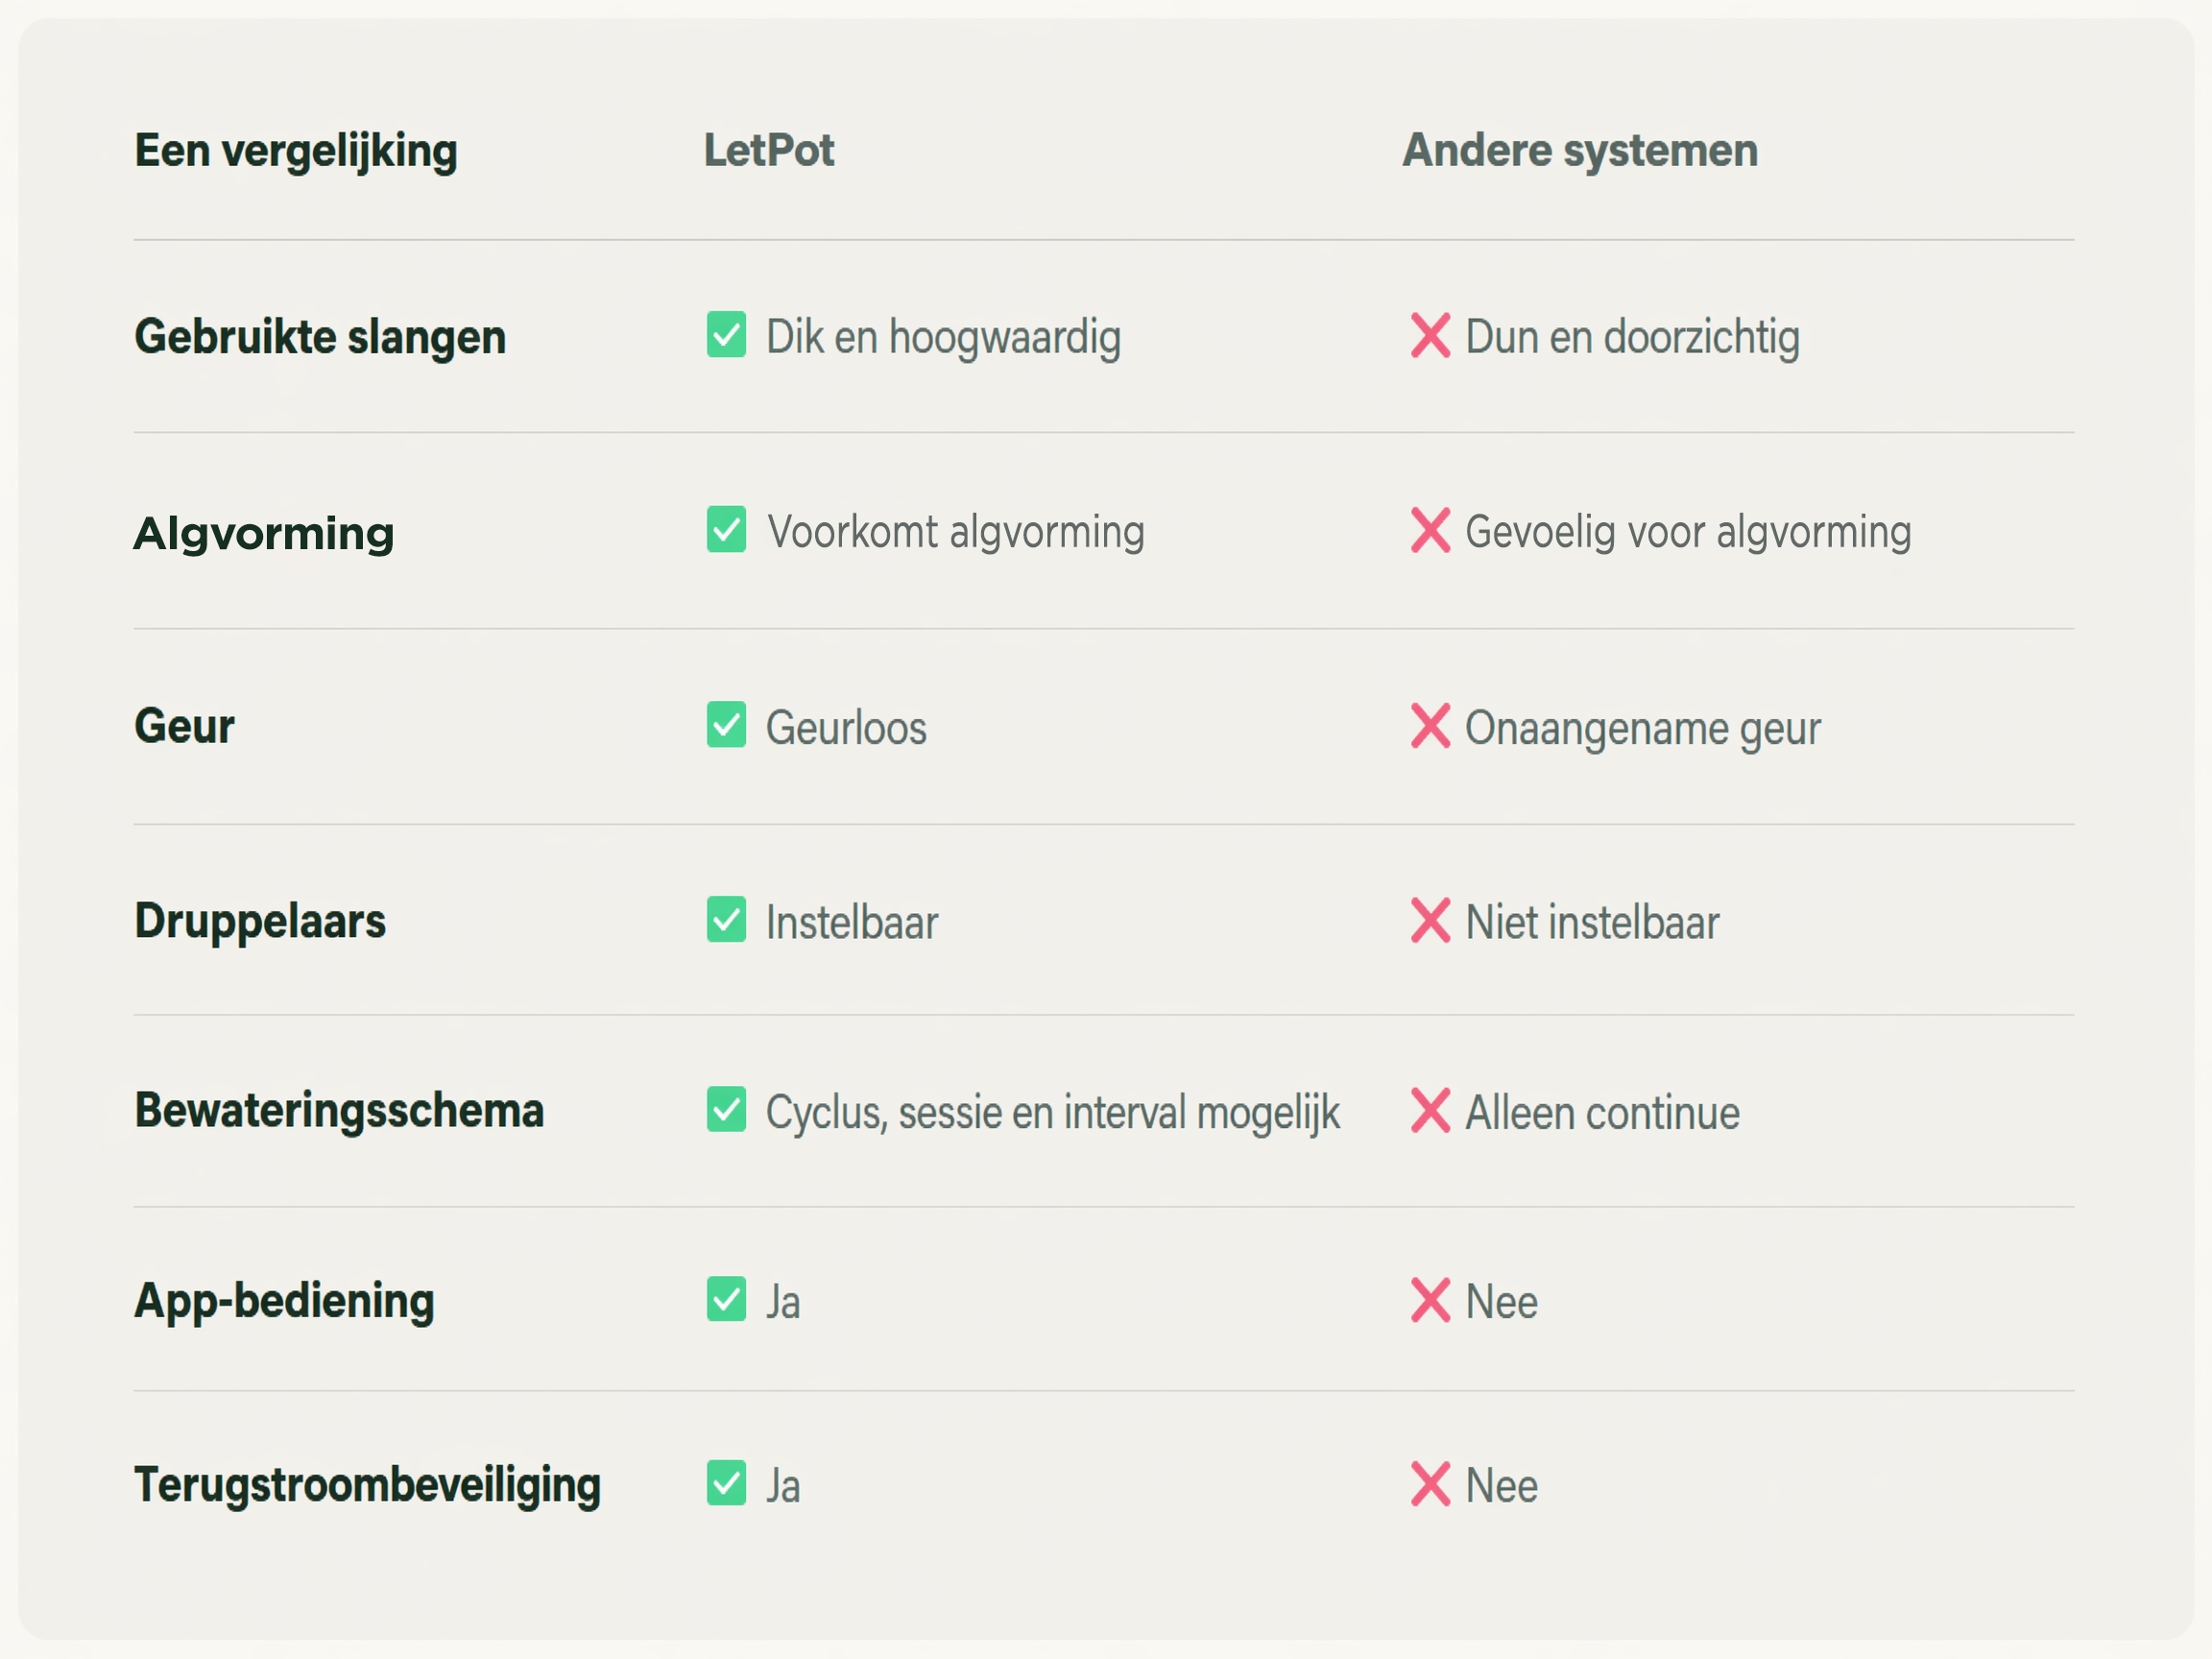Click the red X beside Dun en doorzichtig

(x=1430, y=335)
